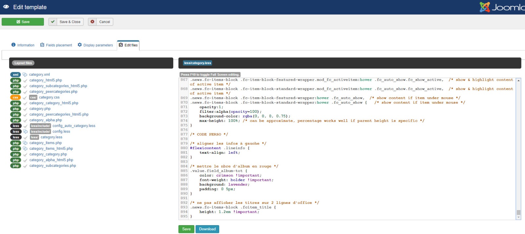Click the check icon beside config_auto_category.less
Image resolution: width=525 pixels, height=234 pixels.
(x=25, y=126)
